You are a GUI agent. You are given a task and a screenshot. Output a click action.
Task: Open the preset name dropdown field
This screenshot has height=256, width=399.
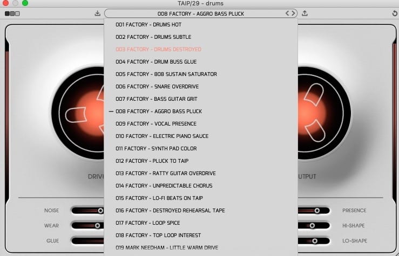point(201,13)
